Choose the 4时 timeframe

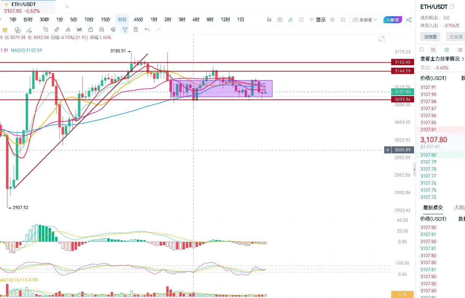(196, 20)
